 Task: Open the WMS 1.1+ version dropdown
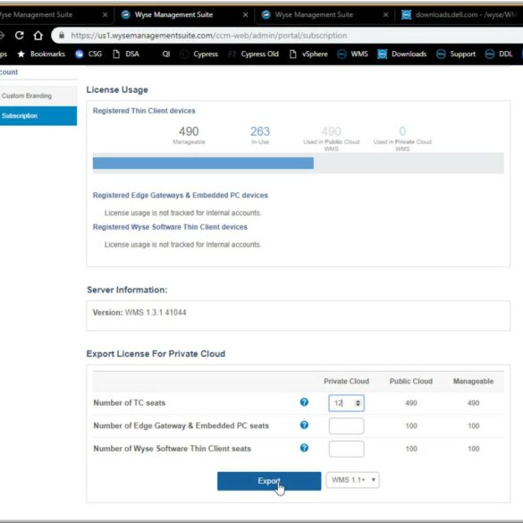click(352, 480)
